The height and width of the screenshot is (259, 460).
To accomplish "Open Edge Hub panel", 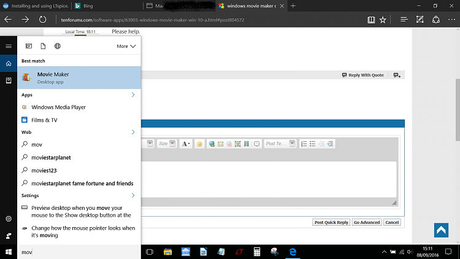I will click(404, 20).
